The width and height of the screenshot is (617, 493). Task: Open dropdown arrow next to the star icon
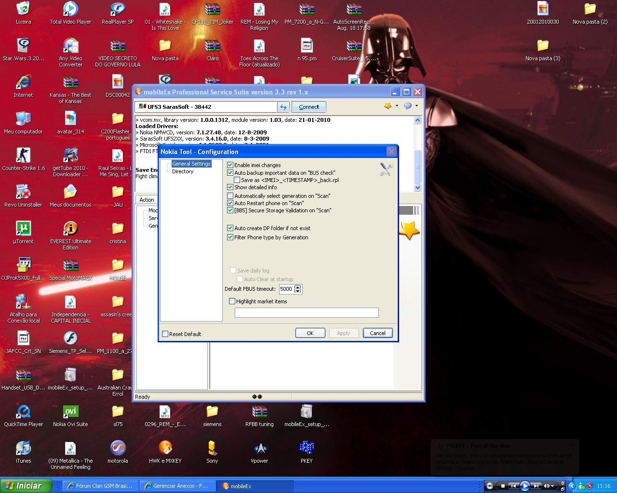397,106
